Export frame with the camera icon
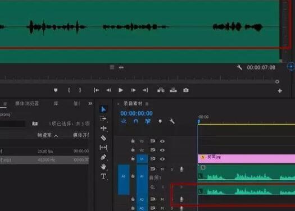The image size is (295, 211). [186, 90]
